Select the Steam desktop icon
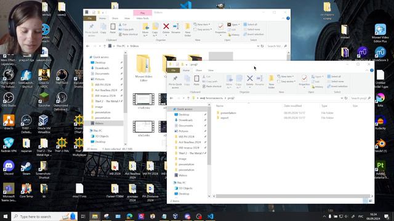394x221 pixels. (x=26, y=168)
